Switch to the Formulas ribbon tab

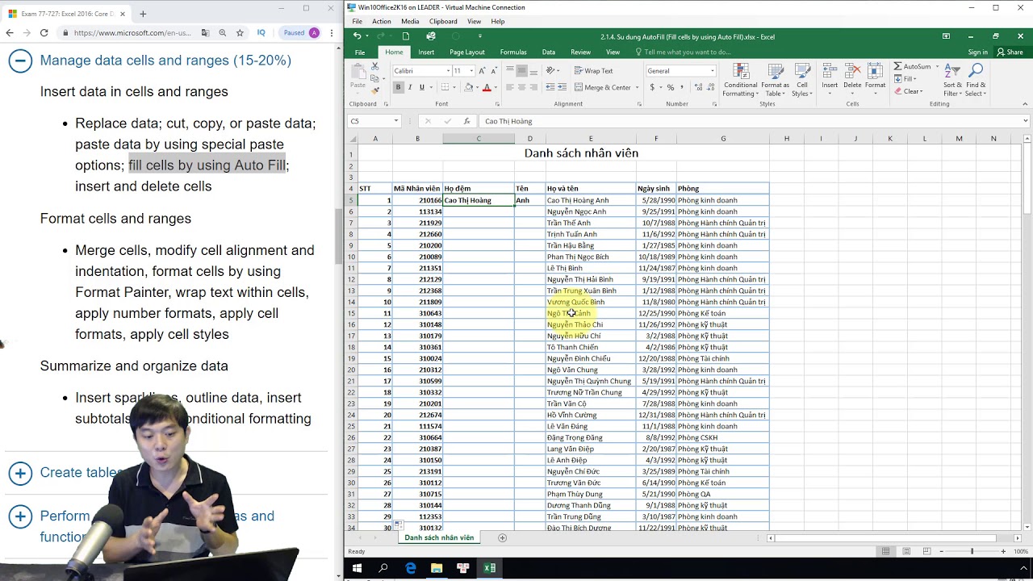[513, 52]
